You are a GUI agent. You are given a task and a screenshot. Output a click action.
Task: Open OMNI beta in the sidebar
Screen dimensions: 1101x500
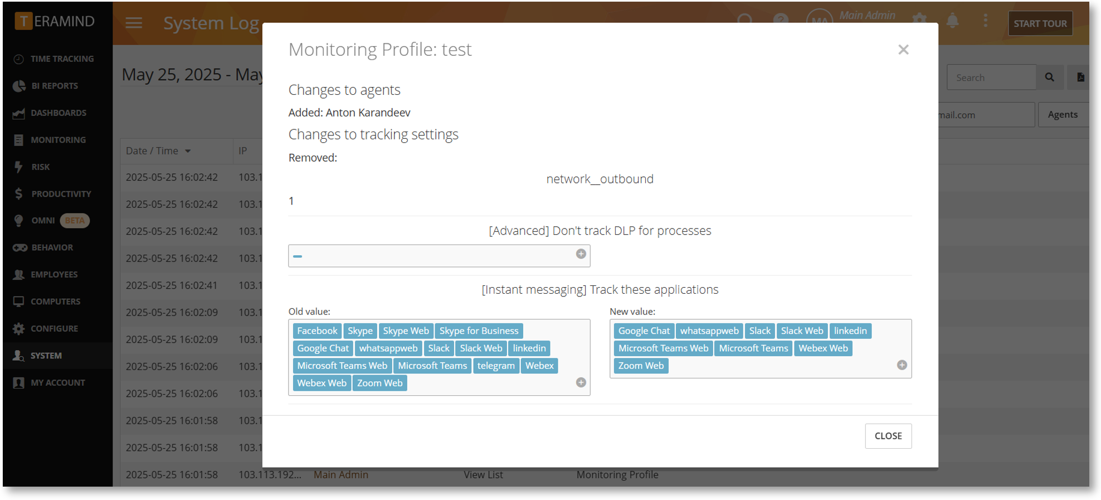57,221
